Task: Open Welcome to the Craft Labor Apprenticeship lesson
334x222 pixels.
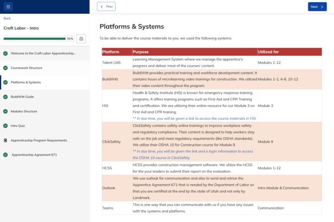Action: coord(45,53)
